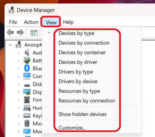Select the computer root node icon
Screen dimensions: 155x137
pyautogui.click(x=18, y=44)
